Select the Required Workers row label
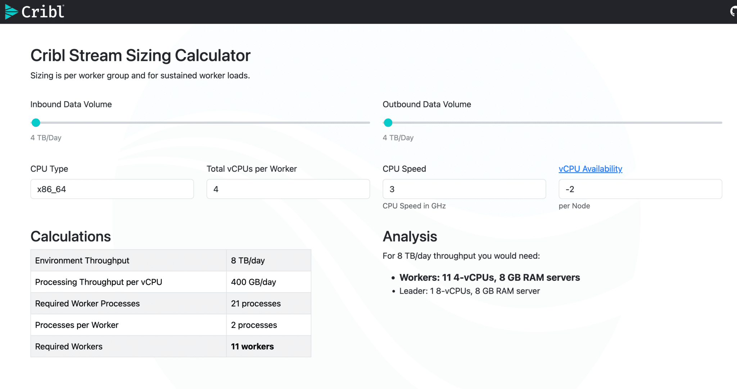 click(x=69, y=347)
